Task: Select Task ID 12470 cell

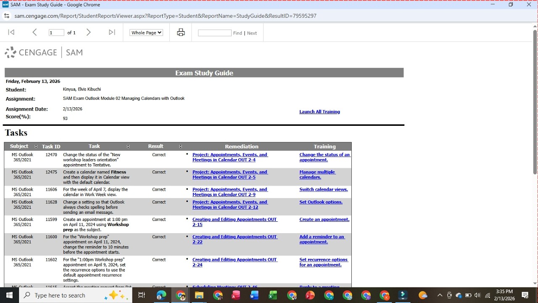Action: (51, 155)
